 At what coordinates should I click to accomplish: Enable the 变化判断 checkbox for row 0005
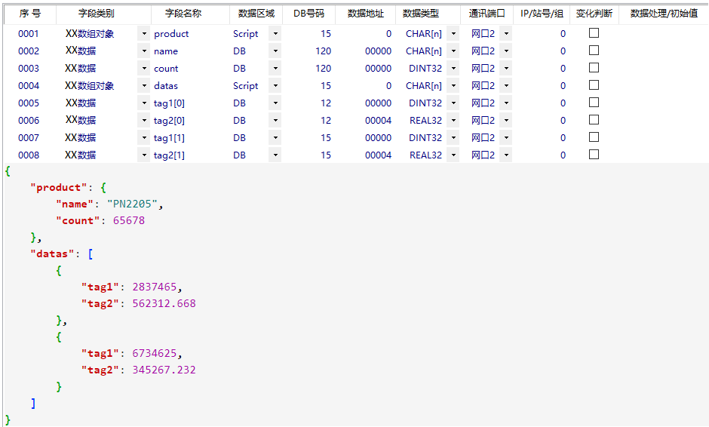[x=594, y=103]
